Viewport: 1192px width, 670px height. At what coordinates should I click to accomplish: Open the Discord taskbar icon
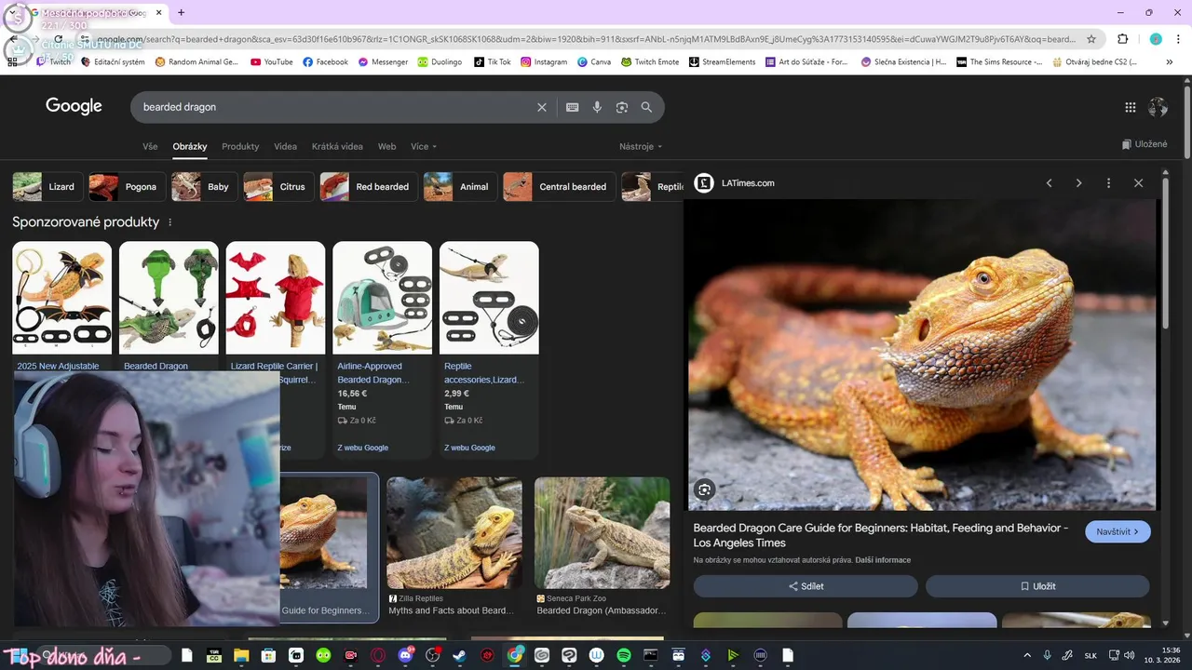[405, 655]
